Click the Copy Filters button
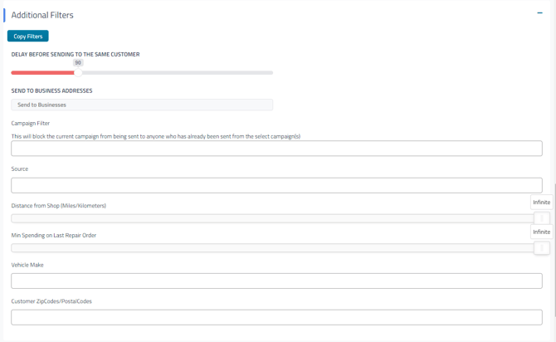This screenshot has width=556, height=342. point(28,37)
